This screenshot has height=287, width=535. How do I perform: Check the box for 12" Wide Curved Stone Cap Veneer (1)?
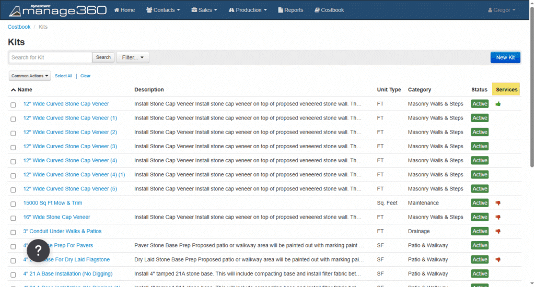tap(14, 119)
